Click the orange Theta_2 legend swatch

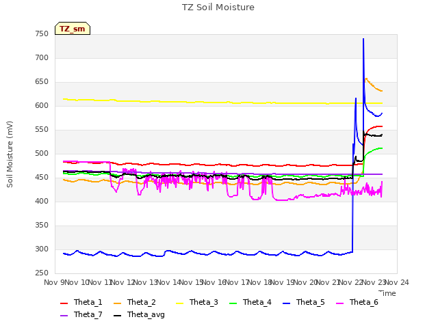point(117,303)
